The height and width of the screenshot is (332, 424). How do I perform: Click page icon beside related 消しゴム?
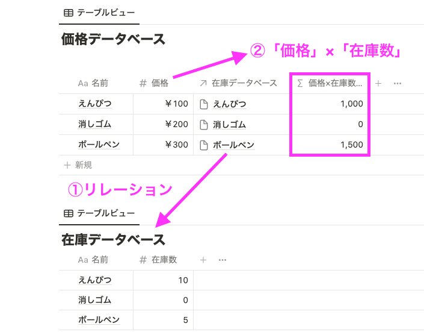pos(204,125)
